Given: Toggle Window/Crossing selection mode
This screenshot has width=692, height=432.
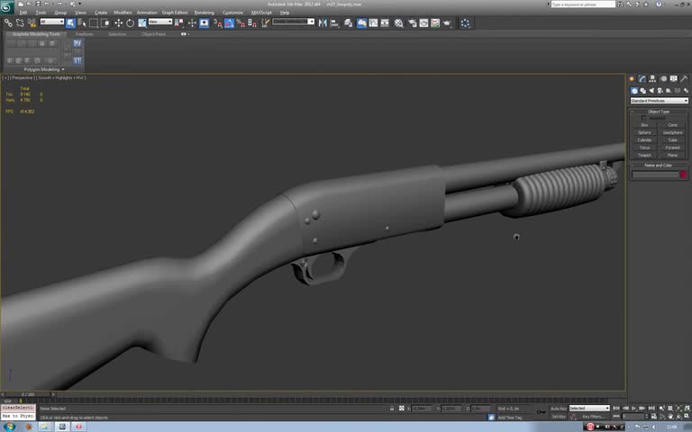Looking at the screenshot, I should point(105,22).
